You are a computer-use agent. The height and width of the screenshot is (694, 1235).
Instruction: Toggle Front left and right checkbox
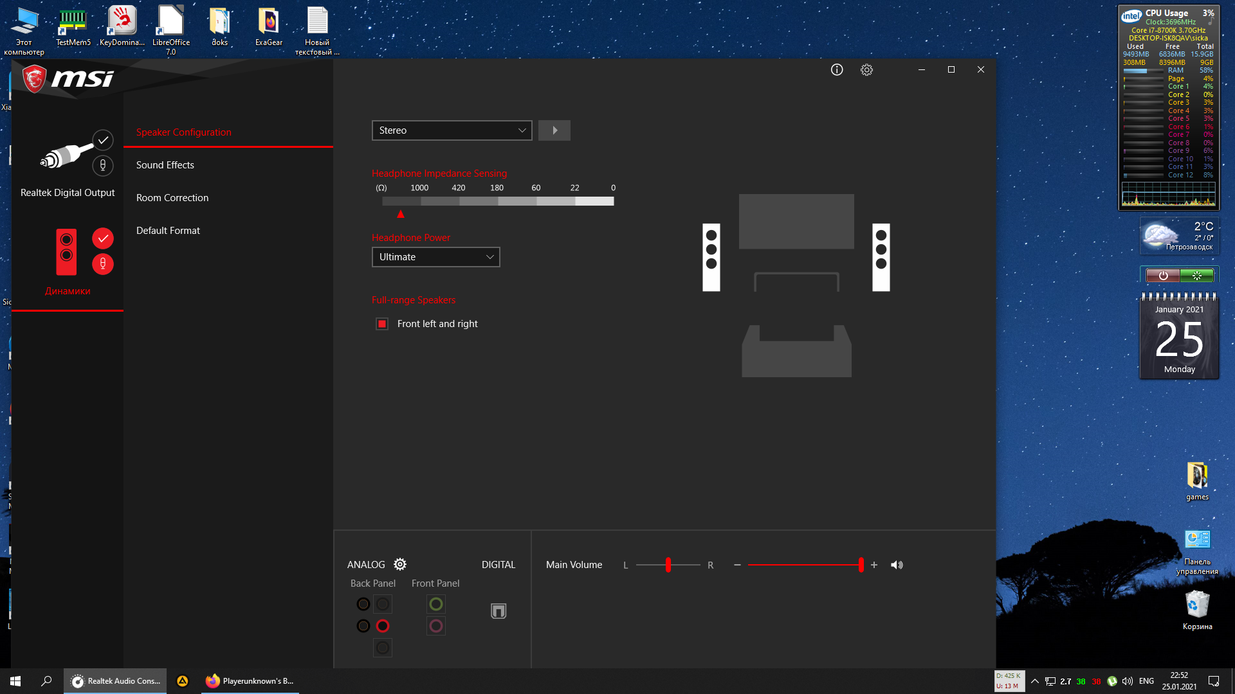point(382,324)
